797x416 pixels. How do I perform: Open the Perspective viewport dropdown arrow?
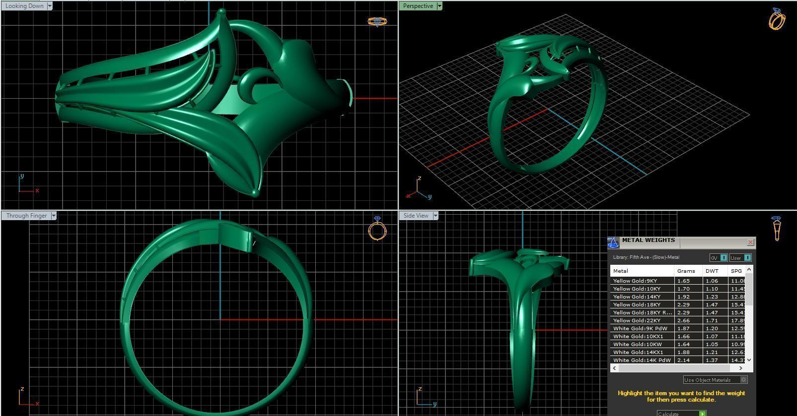pyautogui.click(x=439, y=6)
